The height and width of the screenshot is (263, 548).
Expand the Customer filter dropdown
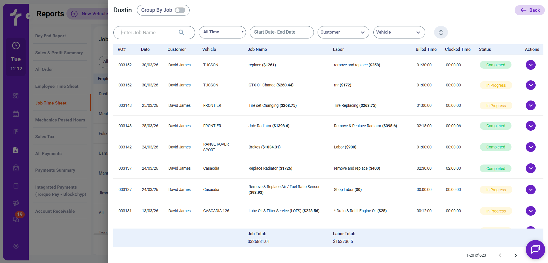(343, 32)
